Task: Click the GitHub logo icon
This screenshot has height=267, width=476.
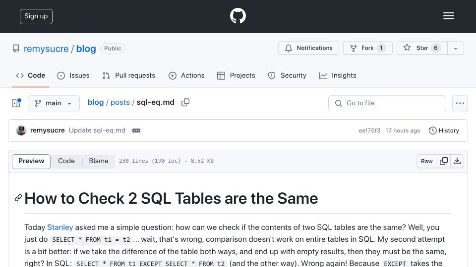Action: pos(238,16)
